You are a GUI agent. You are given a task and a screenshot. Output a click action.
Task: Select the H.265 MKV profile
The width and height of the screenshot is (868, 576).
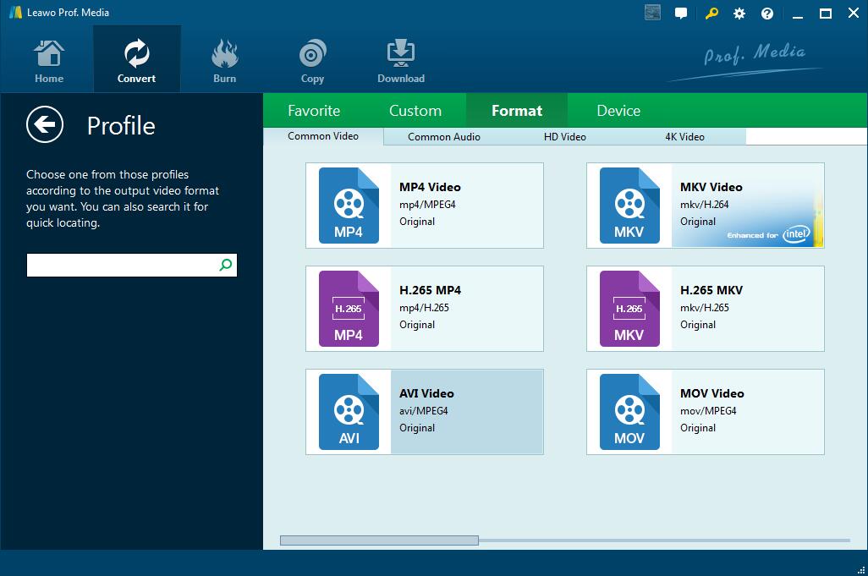coord(705,309)
